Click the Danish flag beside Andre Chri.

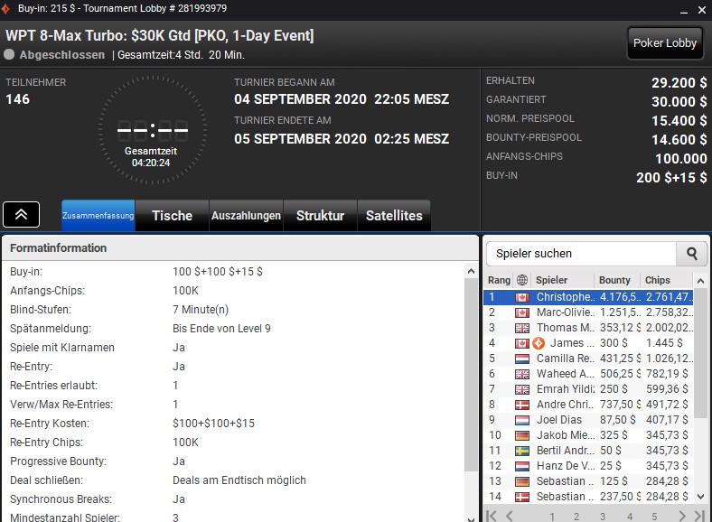click(522, 405)
